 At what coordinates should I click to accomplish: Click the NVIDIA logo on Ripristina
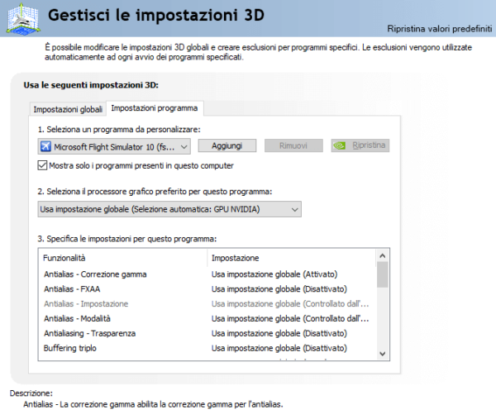point(340,145)
